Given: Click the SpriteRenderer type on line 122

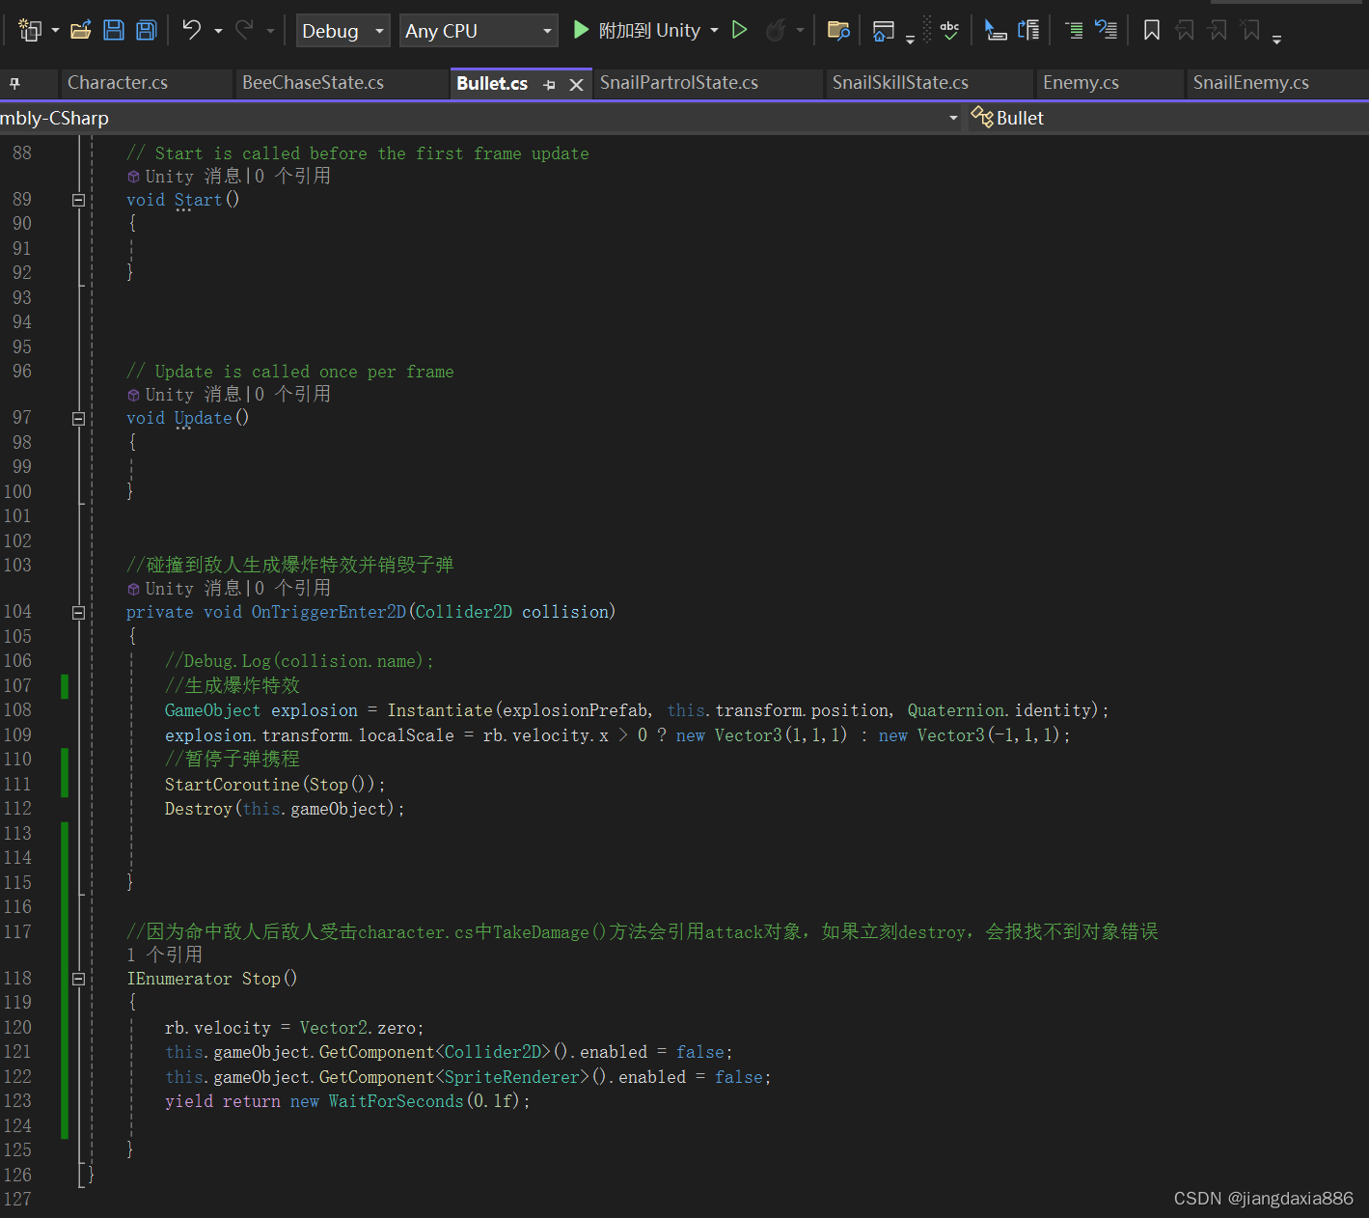Looking at the screenshot, I should [x=511, y=1077].
